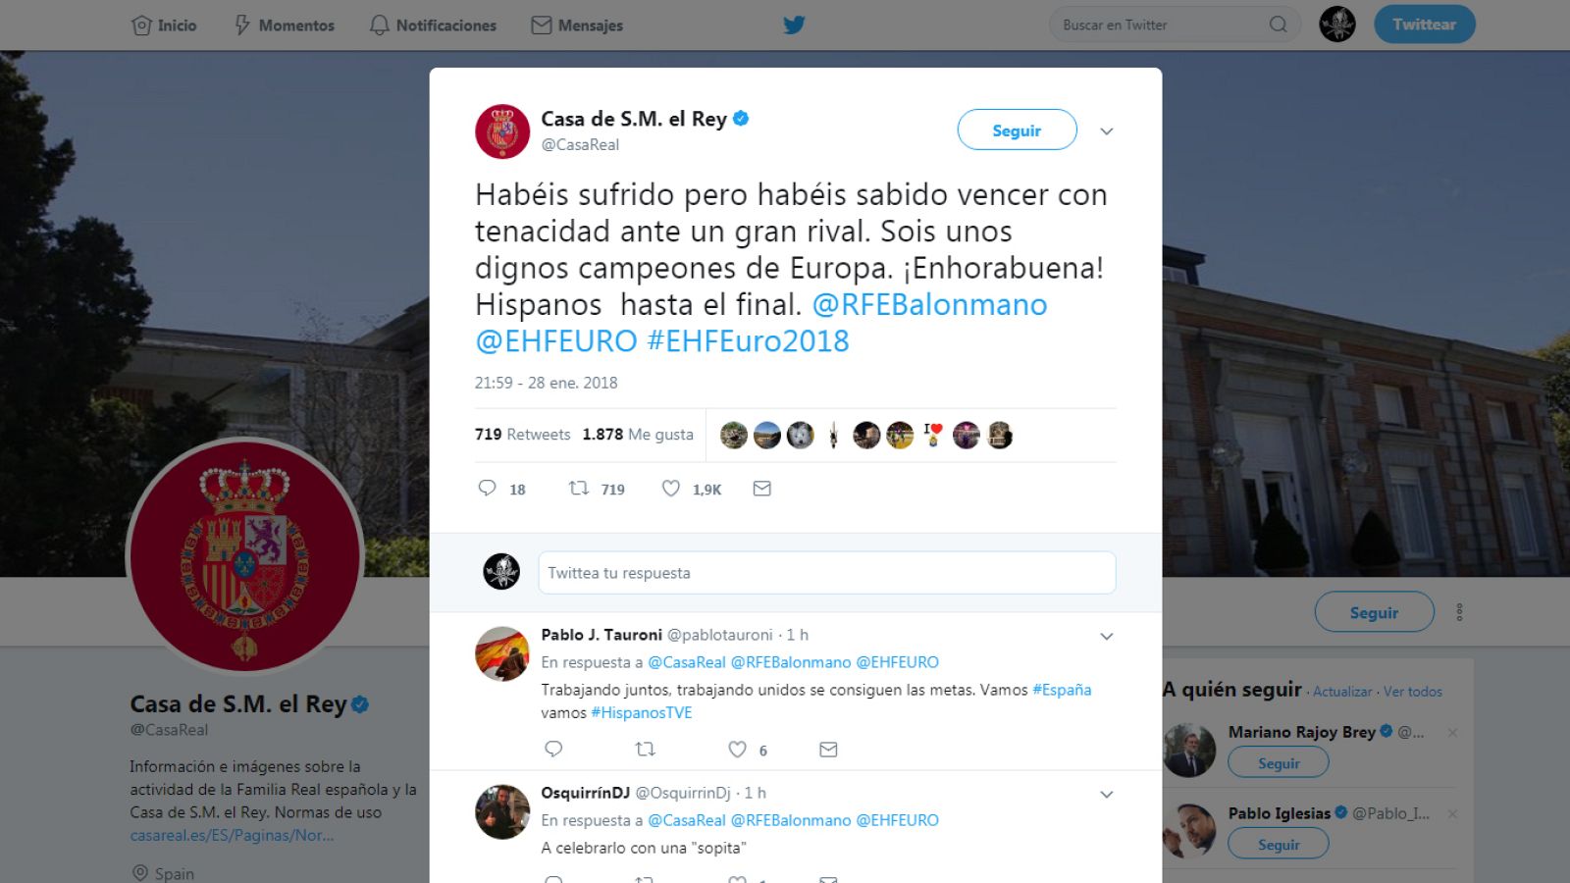Click the search magnifier icon

pos(1278,25)
